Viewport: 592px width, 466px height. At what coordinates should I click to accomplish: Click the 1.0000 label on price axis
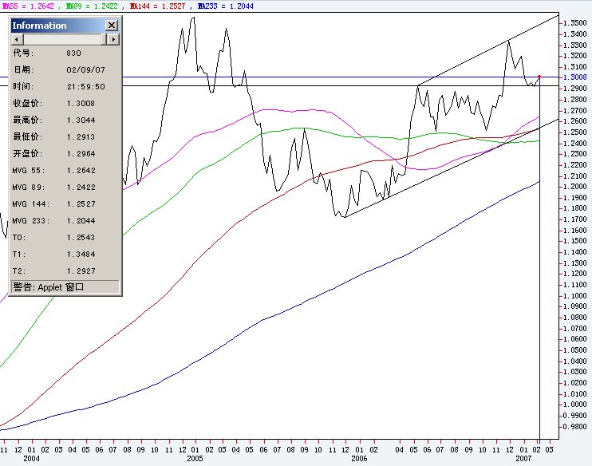click(575, 405)
